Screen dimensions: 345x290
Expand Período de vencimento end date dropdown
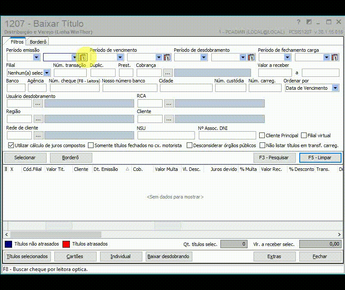159,57
